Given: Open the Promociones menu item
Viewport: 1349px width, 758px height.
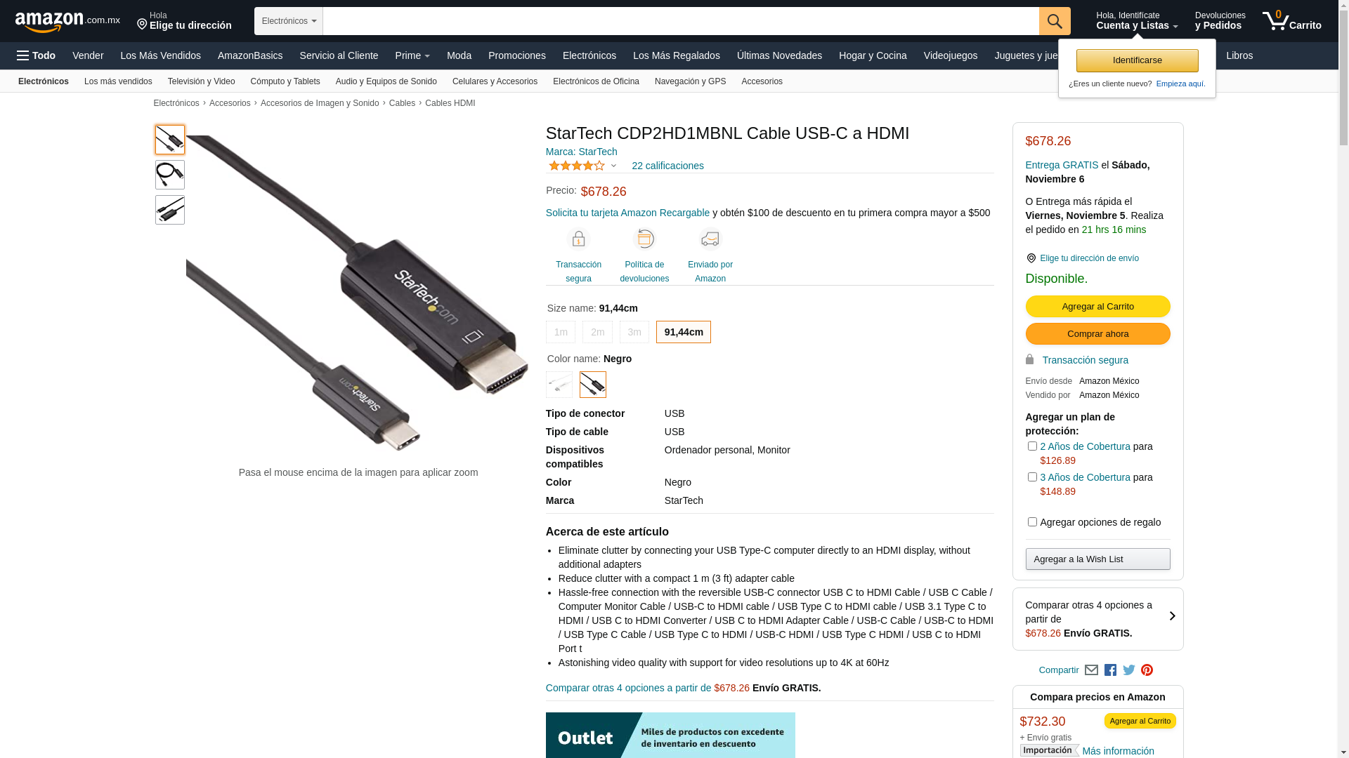Looking at the screenshot, I should (x=516, y=55).
